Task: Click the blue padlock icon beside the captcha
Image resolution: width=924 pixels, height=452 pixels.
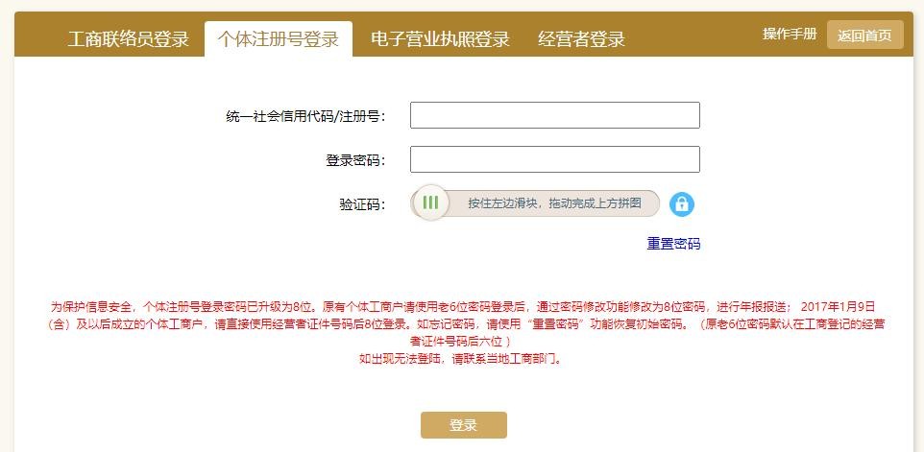Action: (x=681, y=204)
